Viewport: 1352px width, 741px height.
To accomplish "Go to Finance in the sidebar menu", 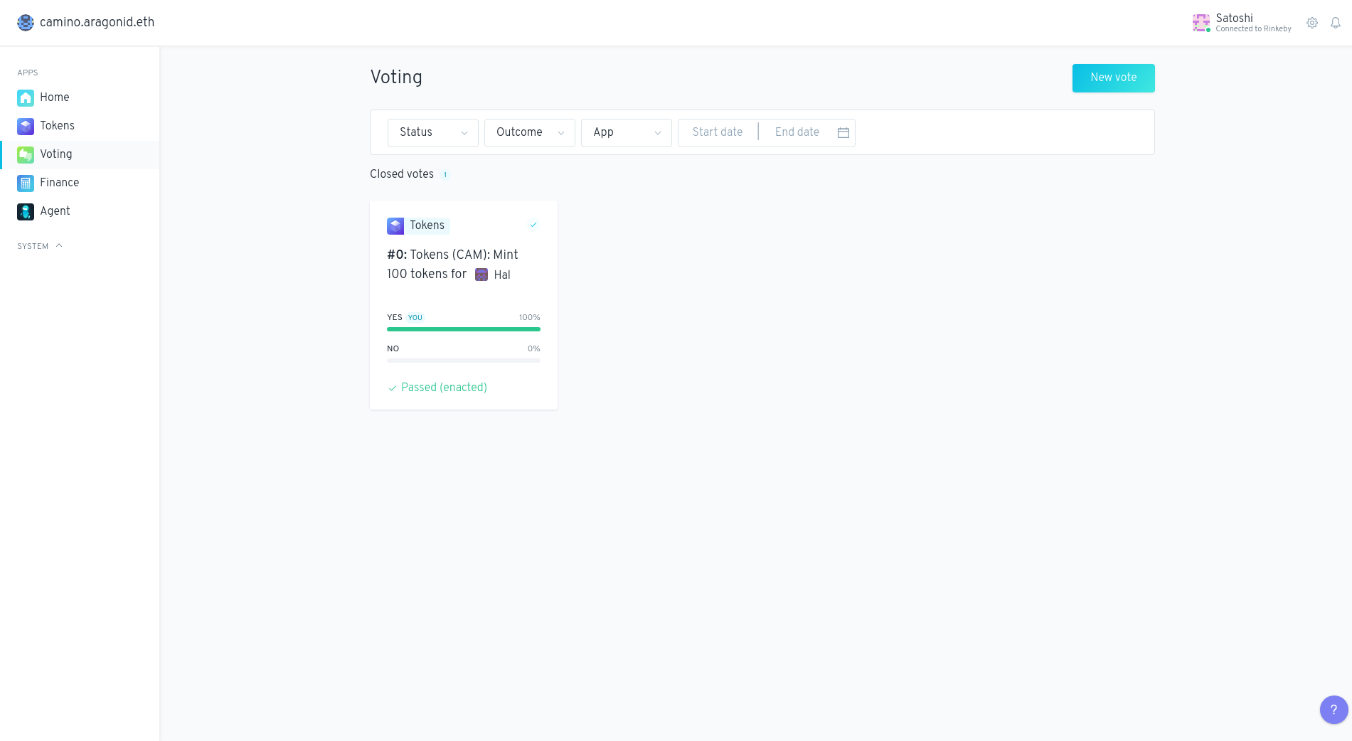I will point(59,183).
